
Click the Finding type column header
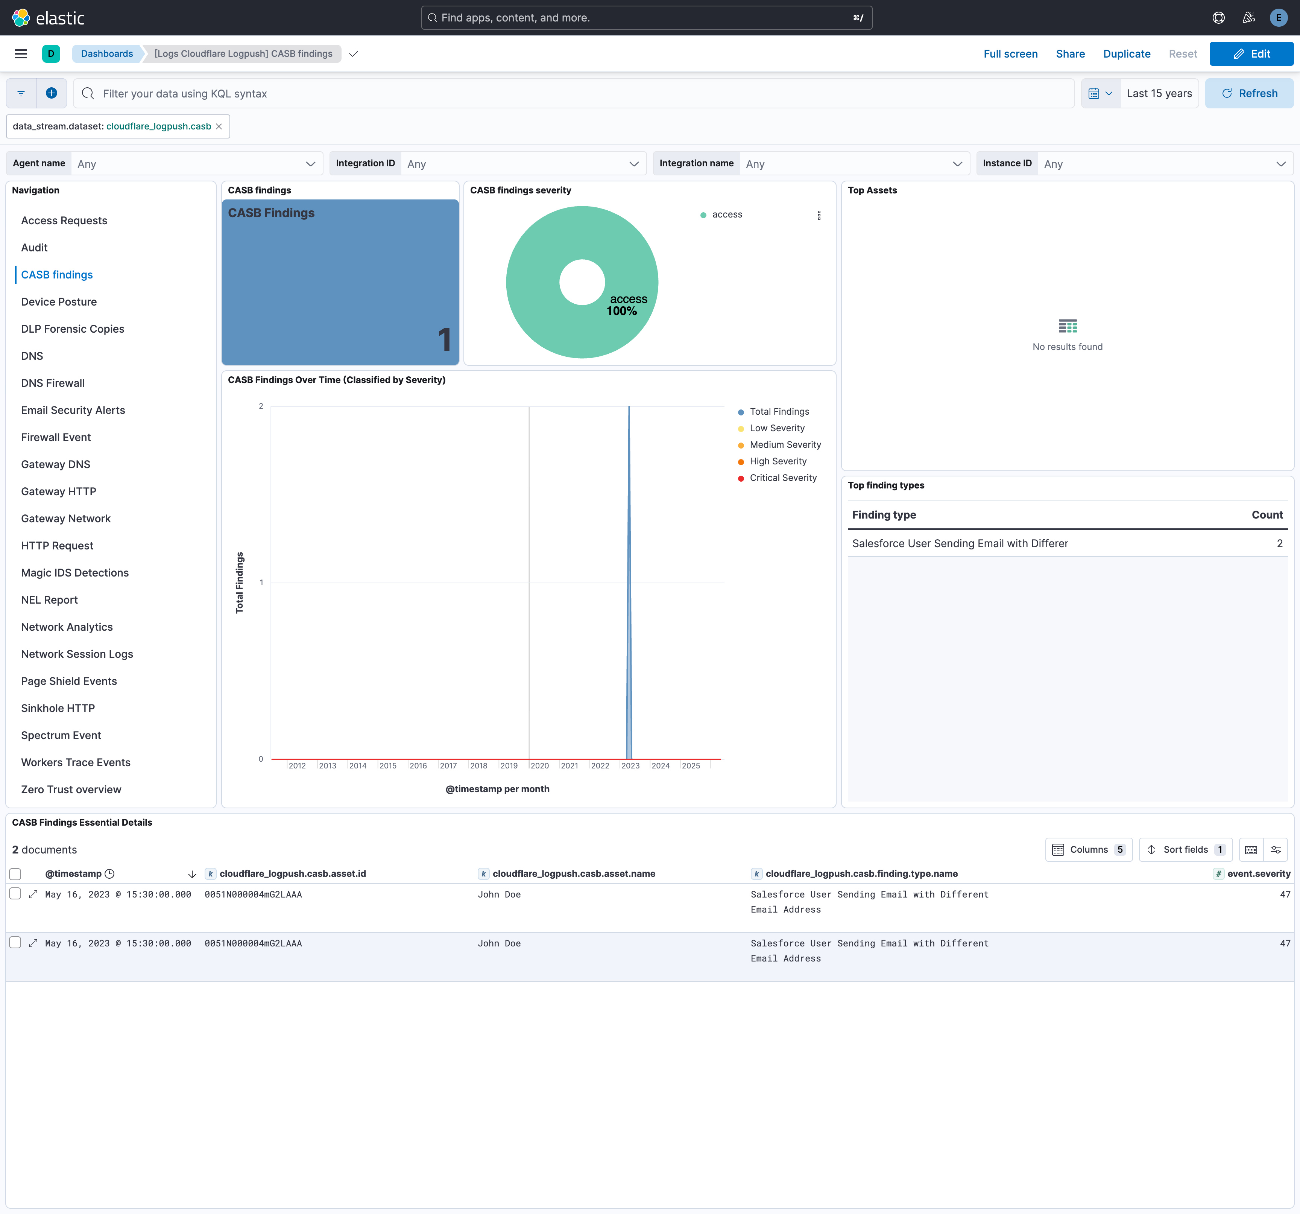click(884, 515)
